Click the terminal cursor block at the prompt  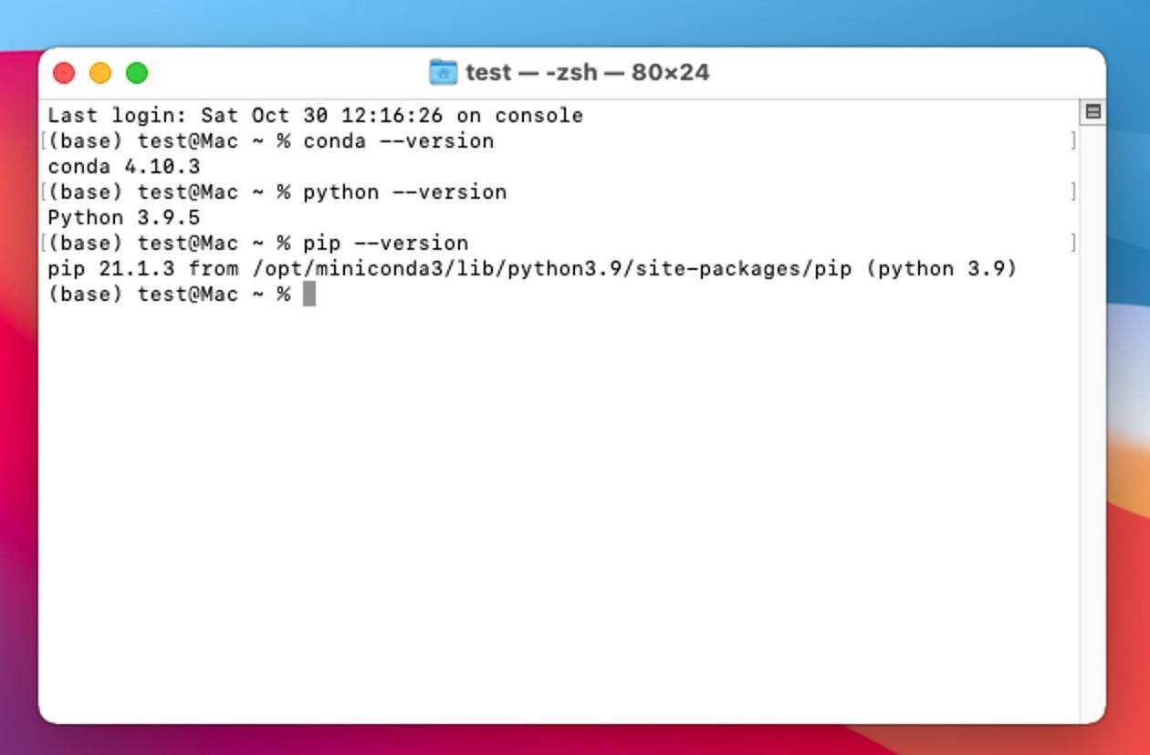tap(309, 294)
